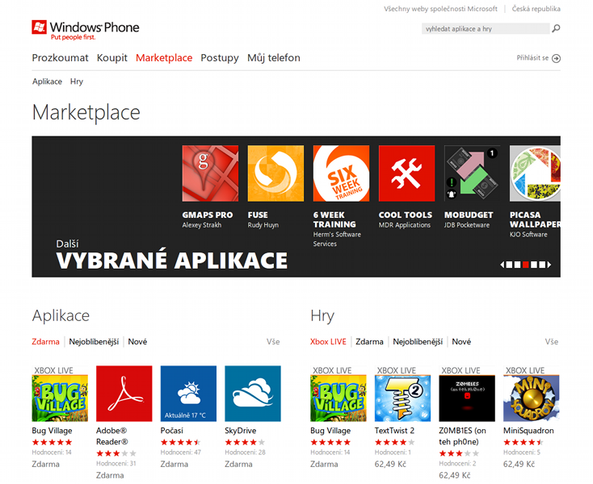Click the sign-in arrow circle icon
The image size is (593, 484).
(x=556, y=58)
